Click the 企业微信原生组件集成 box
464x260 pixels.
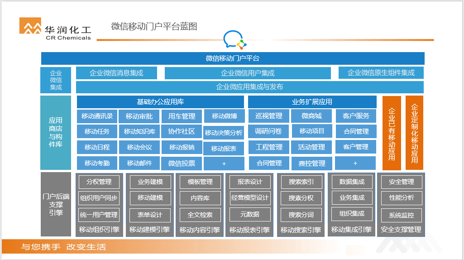point(381,72)
